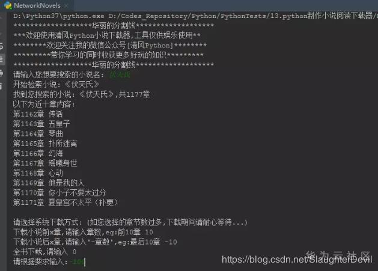Toggle soft-wrap in the console gutter
The height and width of the screenshot is (271, 378).
pos(2,46)
